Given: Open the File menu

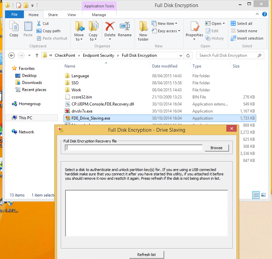Looking at the screenshot, I should (x=14, y=15).
